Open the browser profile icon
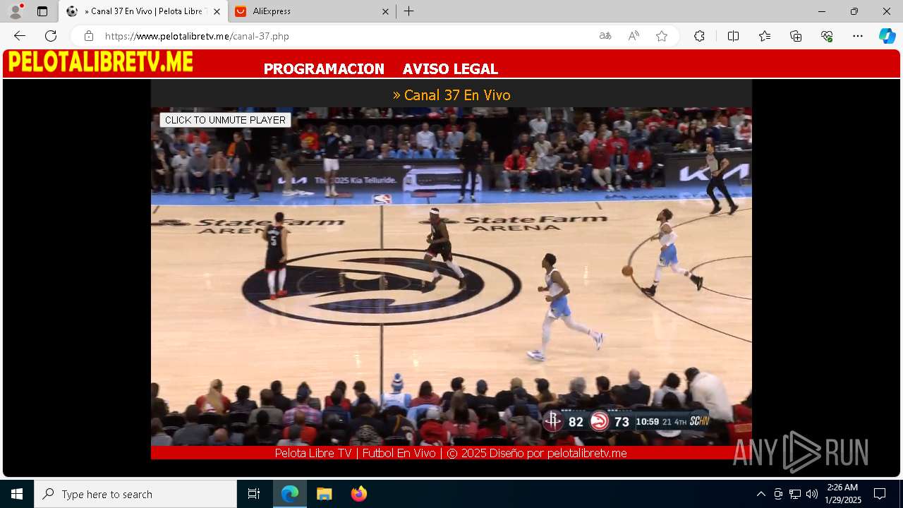903x508 pixels. click(16, 11)
